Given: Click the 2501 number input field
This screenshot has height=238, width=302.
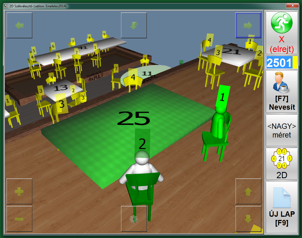Looking at the screenshot, I should point(279,63).
